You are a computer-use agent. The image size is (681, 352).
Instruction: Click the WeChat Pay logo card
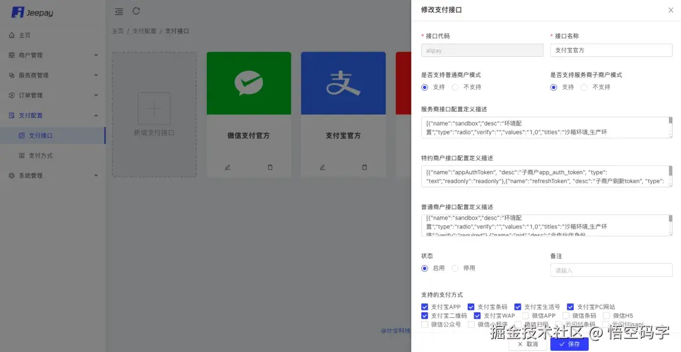[x=249, y=83]
